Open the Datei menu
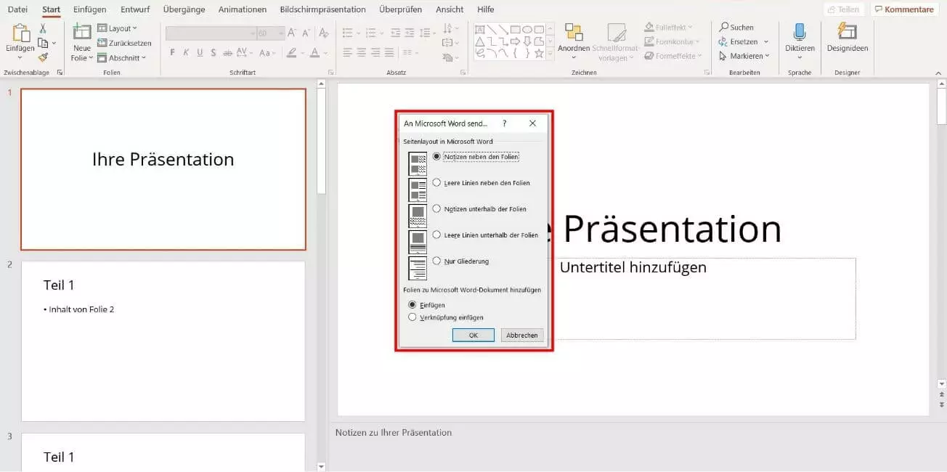 coord(17,9)
